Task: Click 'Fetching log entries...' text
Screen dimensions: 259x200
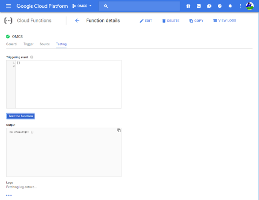Action: pyautogui.click(x=22, y=187)
